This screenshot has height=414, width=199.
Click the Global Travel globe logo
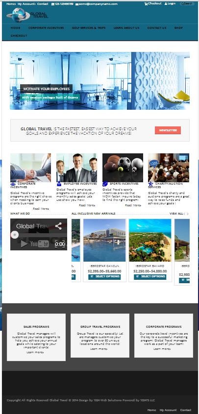[27, 15]
